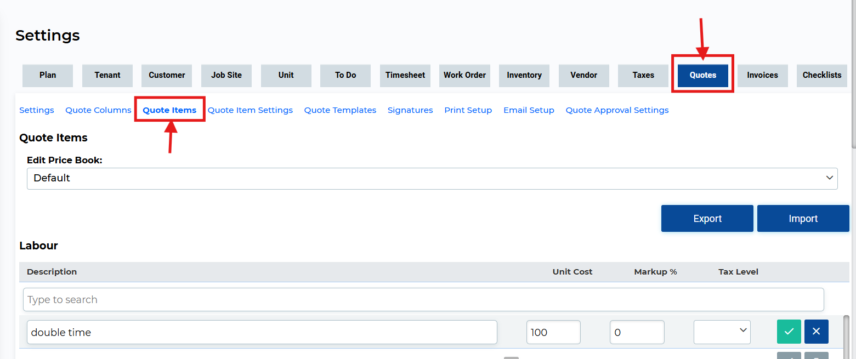Go to the Inventory tab
The image size is (856, 359).
[x=524, y=75]
